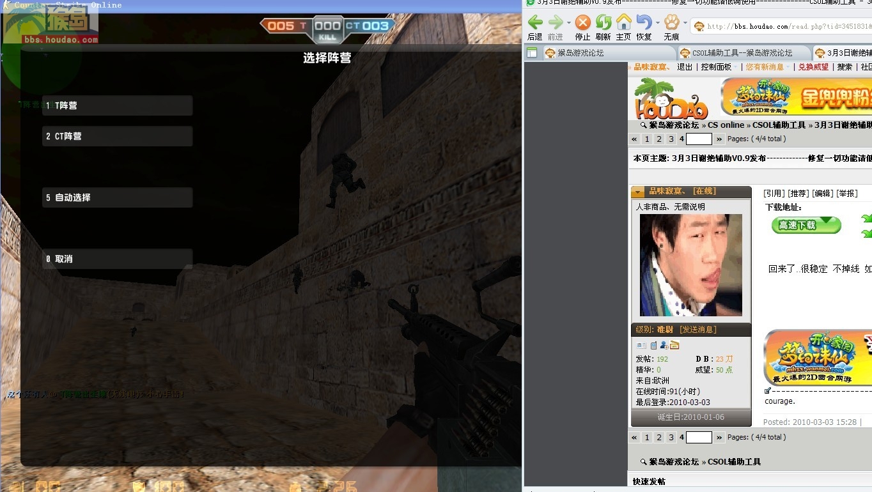This screenshot has width=872, height=492.
Task: Click the page number input in bottom pagination
Action: click(x=699, y=438)
